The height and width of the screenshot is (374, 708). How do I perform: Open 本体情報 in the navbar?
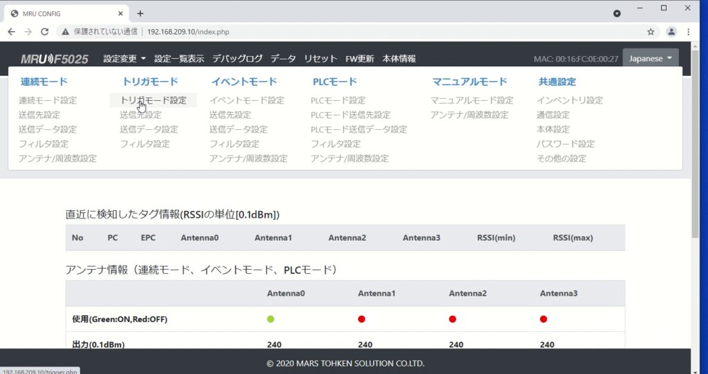click(399, 58)
